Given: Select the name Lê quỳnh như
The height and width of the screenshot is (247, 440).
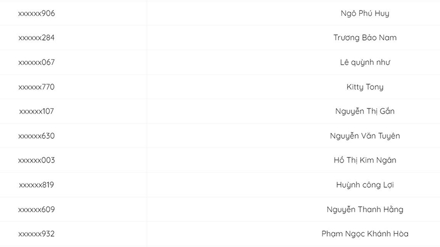Looking at the screenshot, I should coord(365,63).
